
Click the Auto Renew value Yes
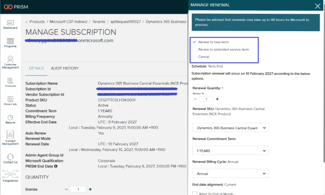(101, 133)
